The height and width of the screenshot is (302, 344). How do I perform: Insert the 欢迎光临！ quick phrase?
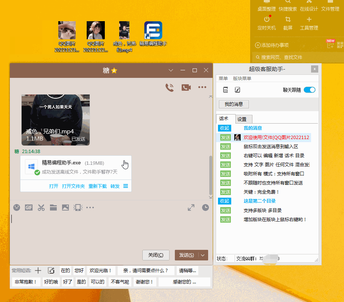point(100,271)
